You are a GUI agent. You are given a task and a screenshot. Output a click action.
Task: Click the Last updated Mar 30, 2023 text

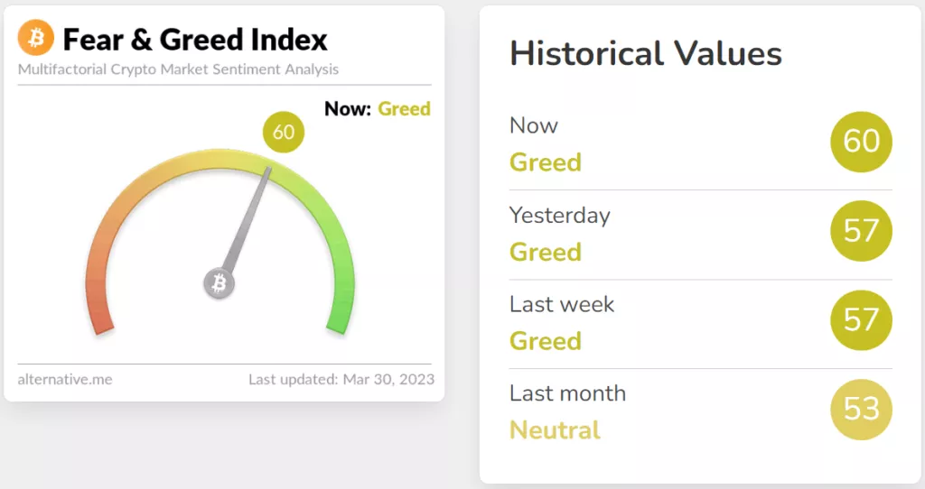pos(341,380)
